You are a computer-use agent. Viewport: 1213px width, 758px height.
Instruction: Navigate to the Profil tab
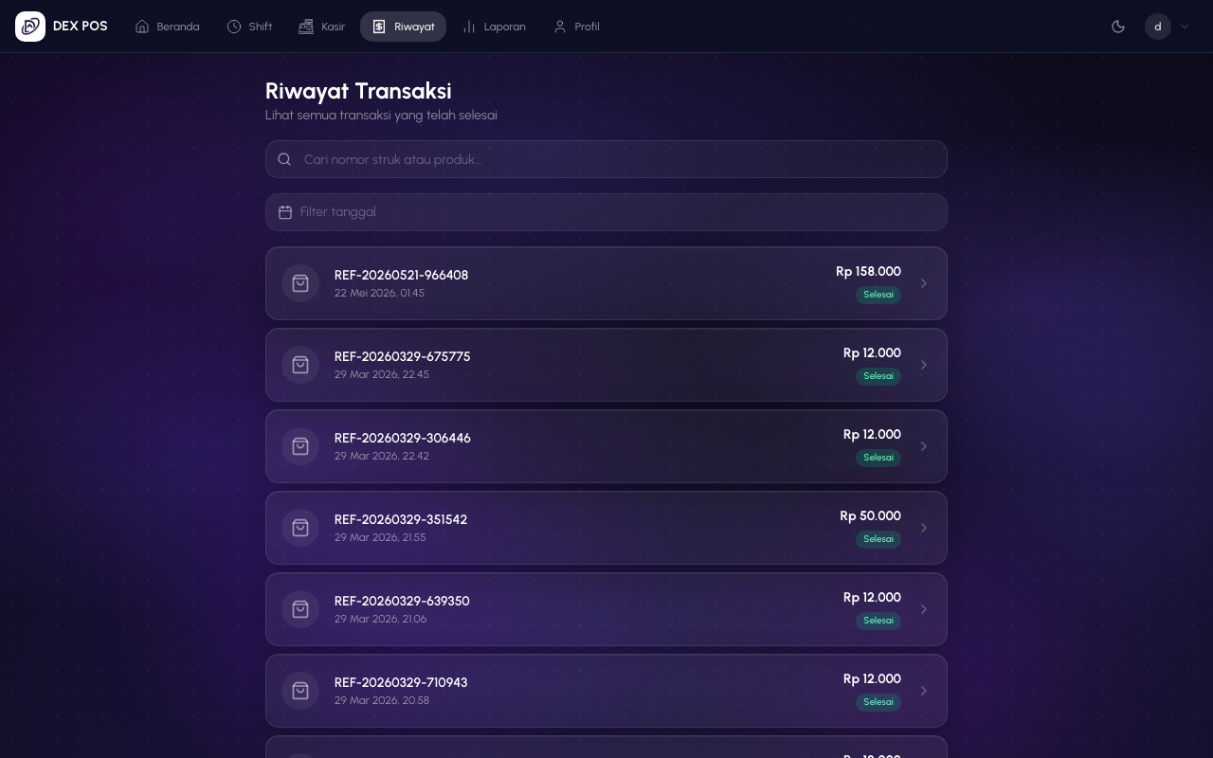[576, 27]
